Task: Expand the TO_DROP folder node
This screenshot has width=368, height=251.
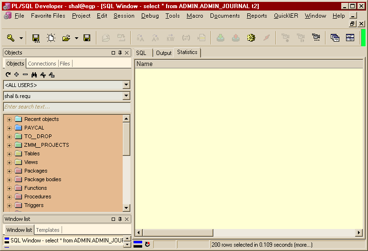Action: tap(9, 137)
